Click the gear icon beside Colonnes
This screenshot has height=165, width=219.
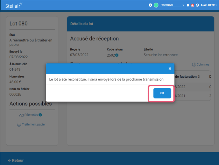(x=194, y=65)
